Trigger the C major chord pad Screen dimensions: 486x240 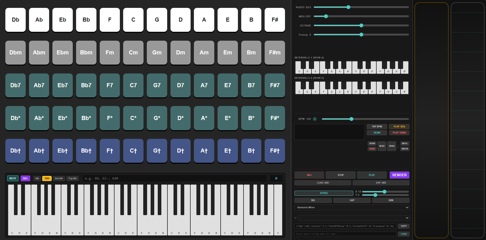[133, 20]
